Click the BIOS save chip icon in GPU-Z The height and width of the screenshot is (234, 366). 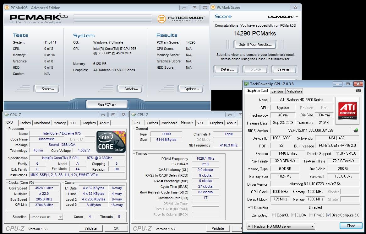(x=356, y=130)
